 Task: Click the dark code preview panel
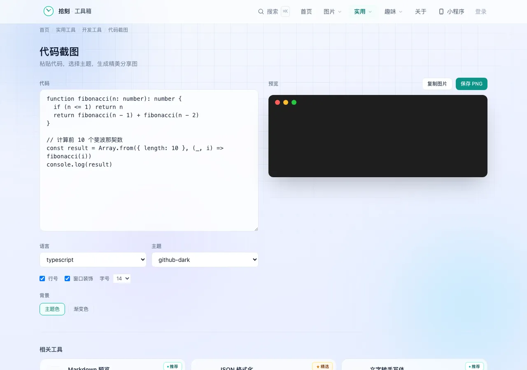click(378, 136)
